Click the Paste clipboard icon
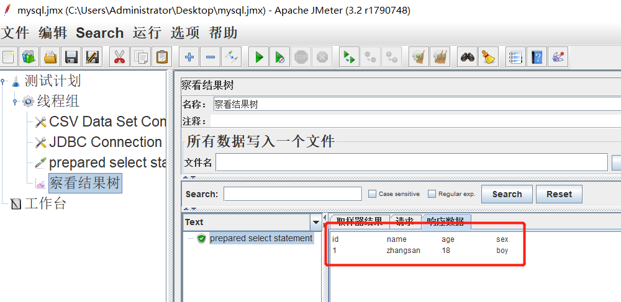This screenshot has width=621, height=302. (161, 57)
